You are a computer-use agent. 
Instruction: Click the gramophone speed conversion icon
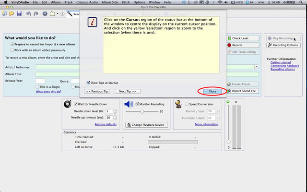[x=178, y=104]
